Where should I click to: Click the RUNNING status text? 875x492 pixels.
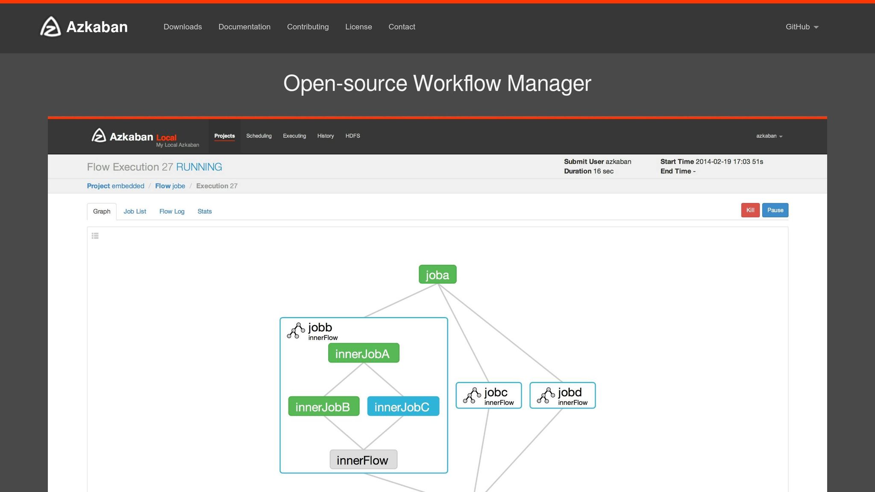(199, 167)
